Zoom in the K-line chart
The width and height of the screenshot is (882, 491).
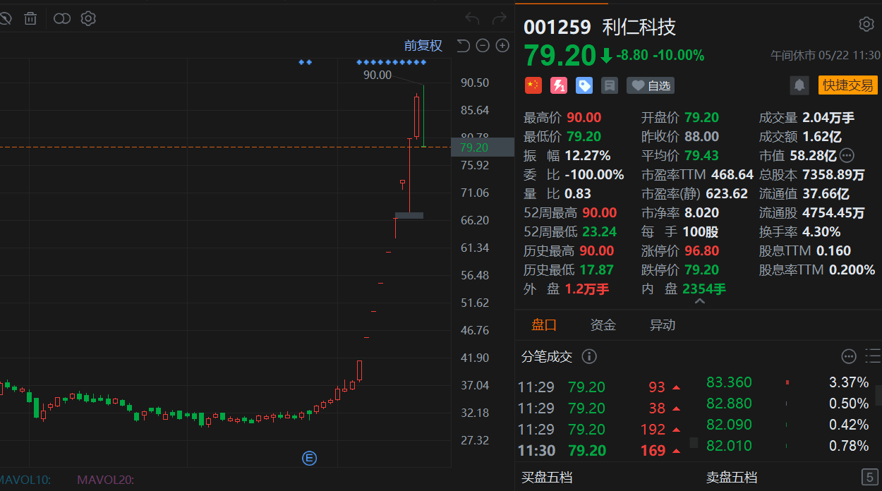(502, 46)
